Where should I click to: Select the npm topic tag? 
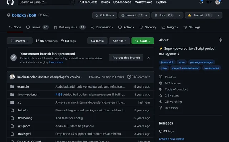click(x=182, y=62)
